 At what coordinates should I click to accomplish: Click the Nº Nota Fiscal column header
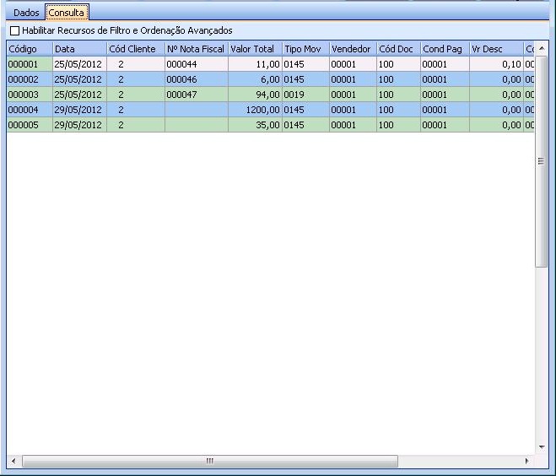(195, 49)
